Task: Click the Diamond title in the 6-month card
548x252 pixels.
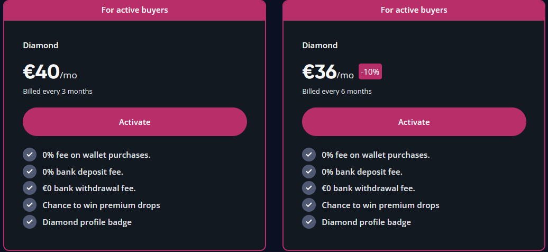Action: coord(320,45)
